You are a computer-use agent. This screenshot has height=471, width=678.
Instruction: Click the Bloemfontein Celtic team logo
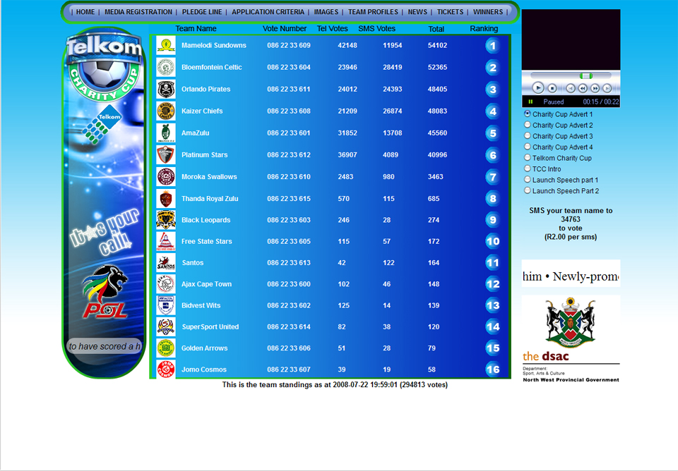[165, 68]
